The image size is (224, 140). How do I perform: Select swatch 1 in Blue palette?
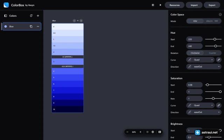68,39
